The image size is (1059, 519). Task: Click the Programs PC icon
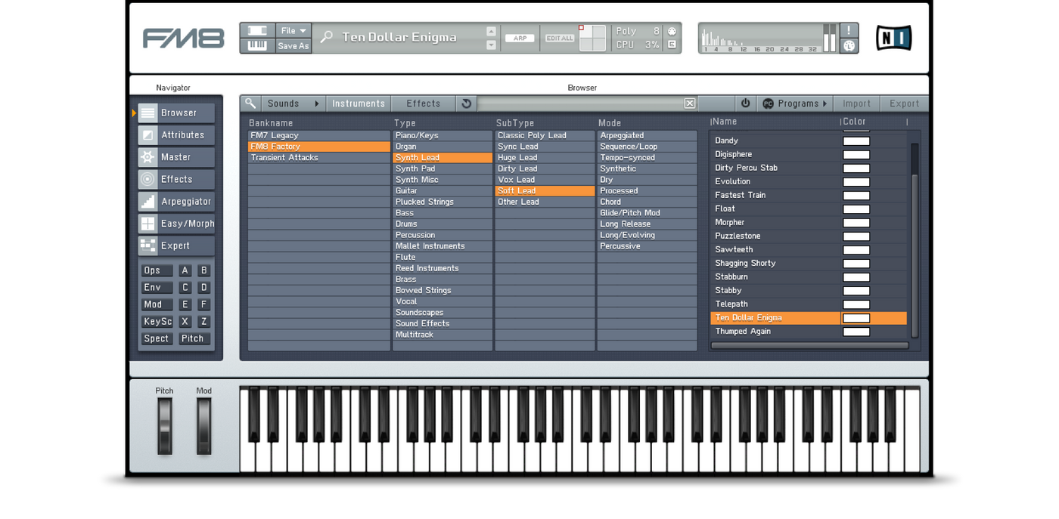coord(768,103)
